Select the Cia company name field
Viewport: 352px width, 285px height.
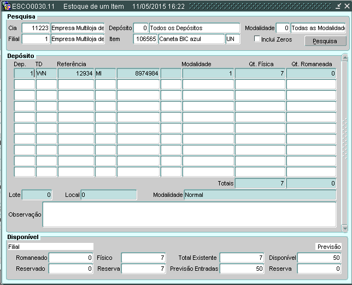point(78,28)
